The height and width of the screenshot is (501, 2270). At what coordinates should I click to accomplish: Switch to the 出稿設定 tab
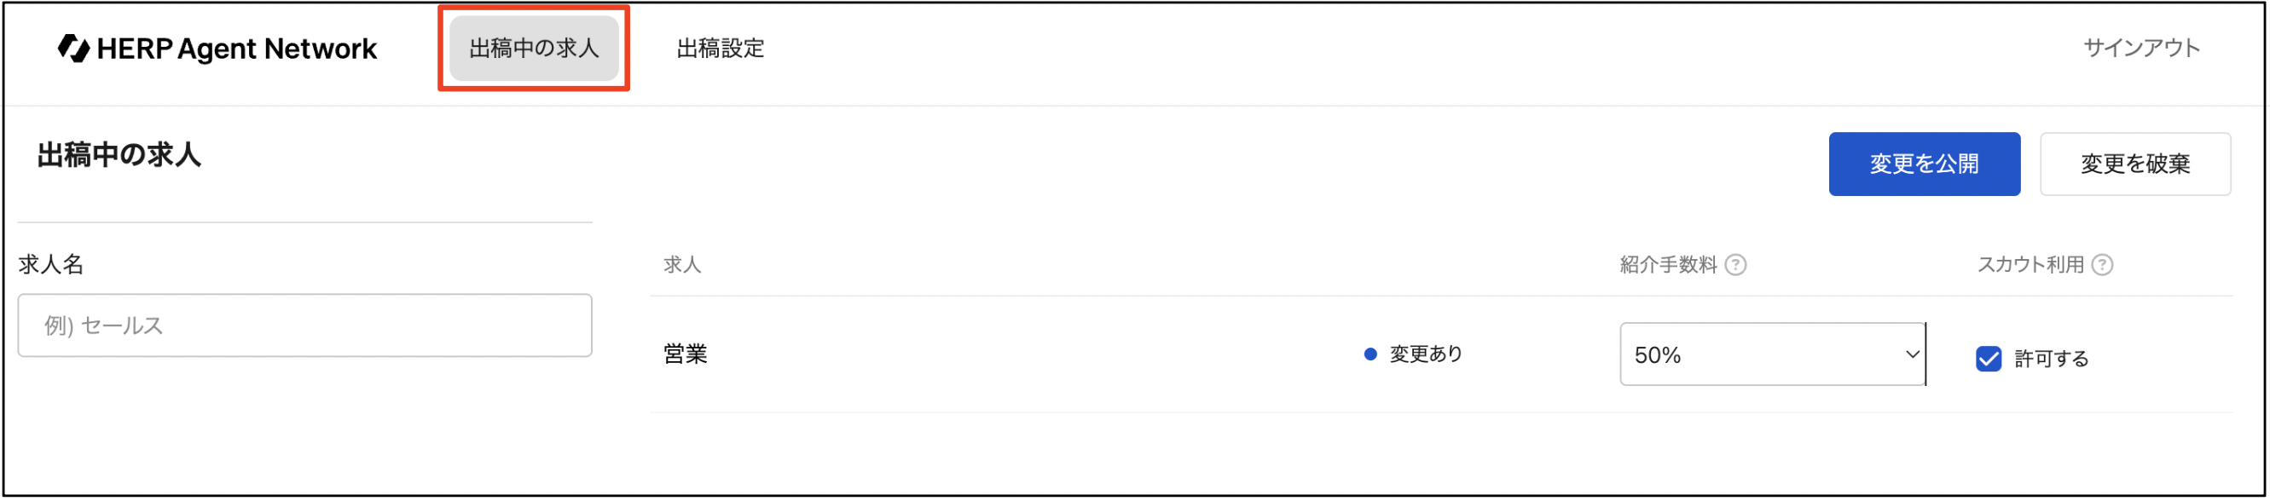click(720, 49)
